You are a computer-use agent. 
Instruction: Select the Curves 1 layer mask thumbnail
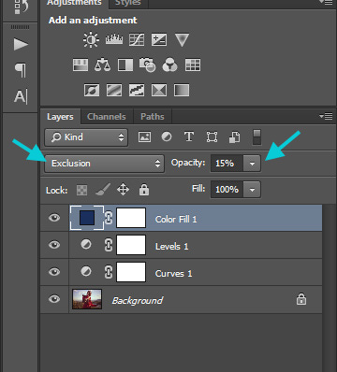point(131,272)
